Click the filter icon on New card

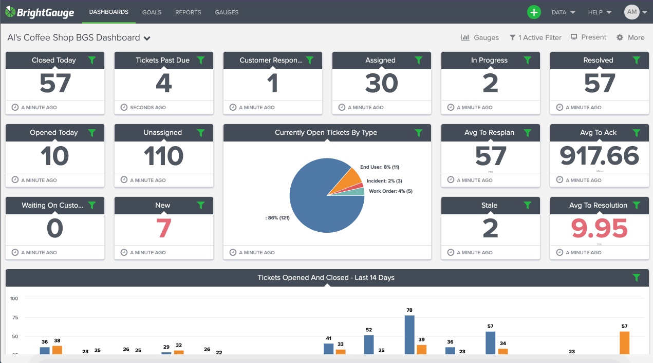click(x=201, y=205)
